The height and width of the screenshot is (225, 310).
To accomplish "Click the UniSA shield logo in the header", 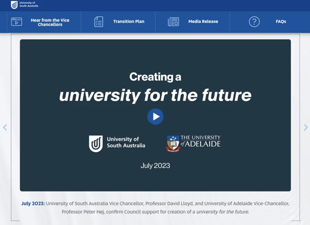I will (14, 5).
